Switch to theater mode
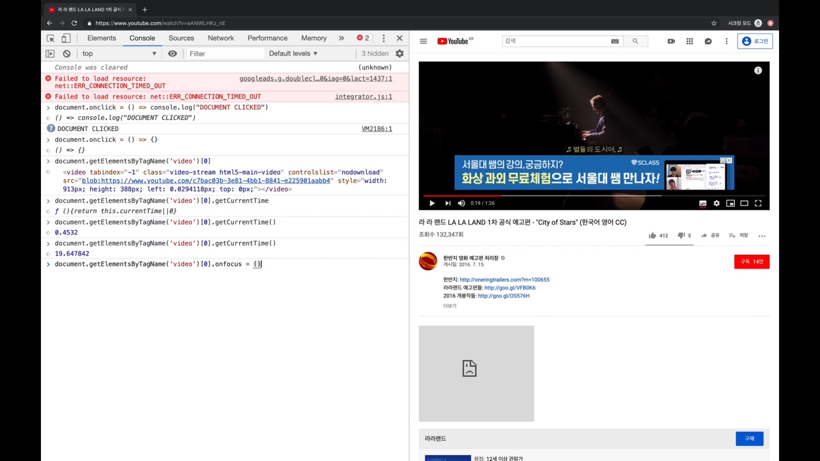820x461 pixels. [x=744, y=203]
